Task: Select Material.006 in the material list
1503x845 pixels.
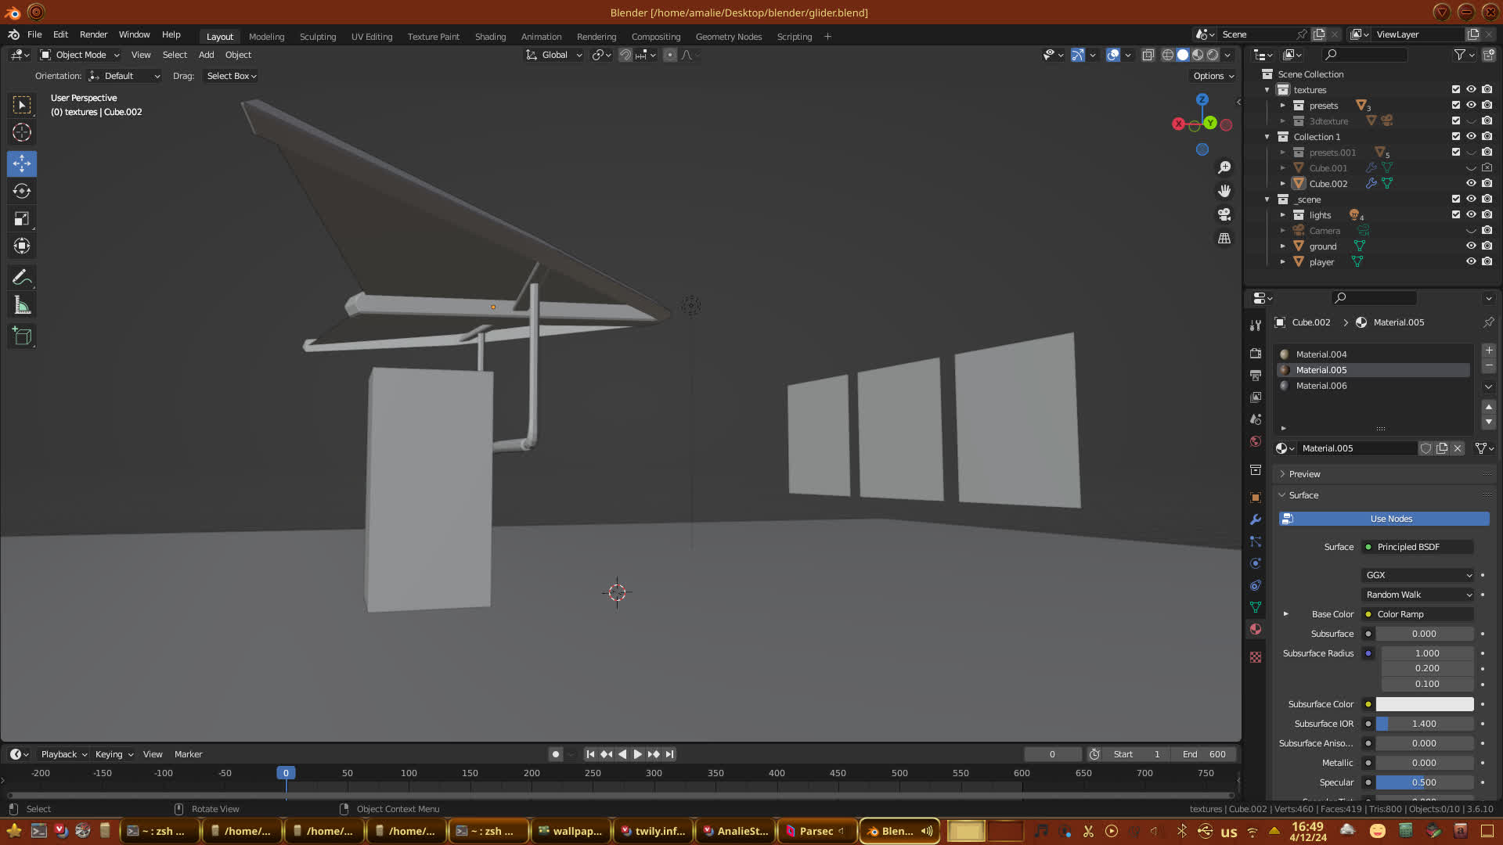Action: coord(1321,386)
